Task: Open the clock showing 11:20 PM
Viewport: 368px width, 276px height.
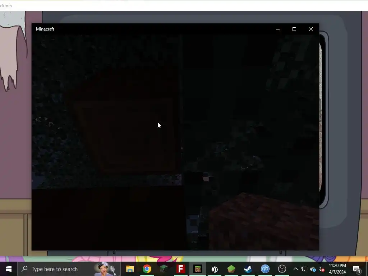Action: click(337, 269)
